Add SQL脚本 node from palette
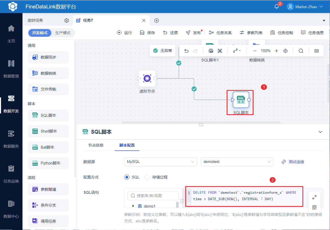This screenshot has width=330, height=230. [48, 115]
